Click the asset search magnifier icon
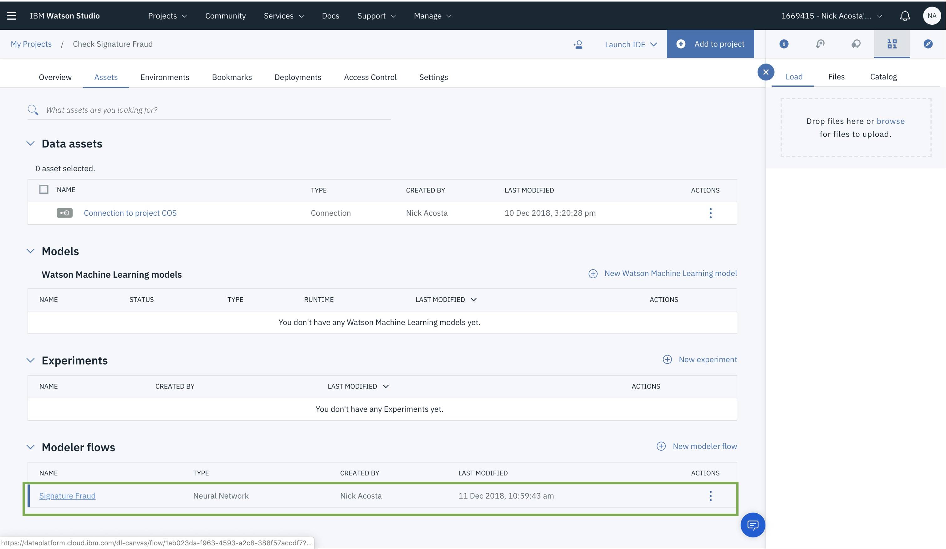946x549 pixels. [33, 110]
